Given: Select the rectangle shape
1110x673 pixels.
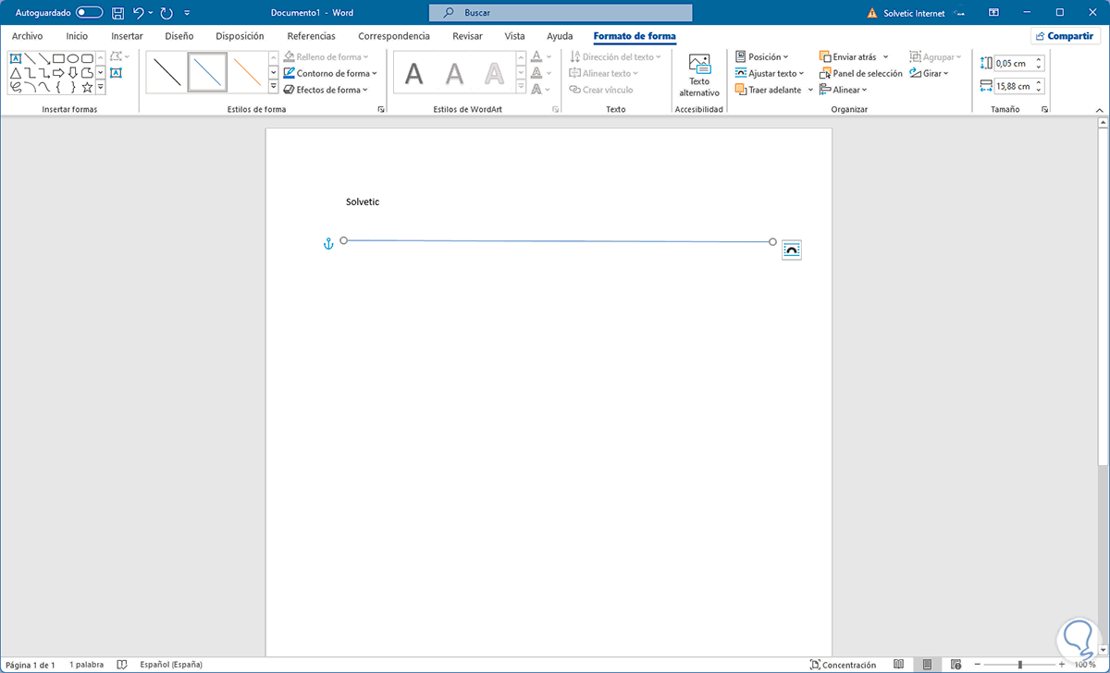Looking at the screenshot, I should click(x=58, y=57).
